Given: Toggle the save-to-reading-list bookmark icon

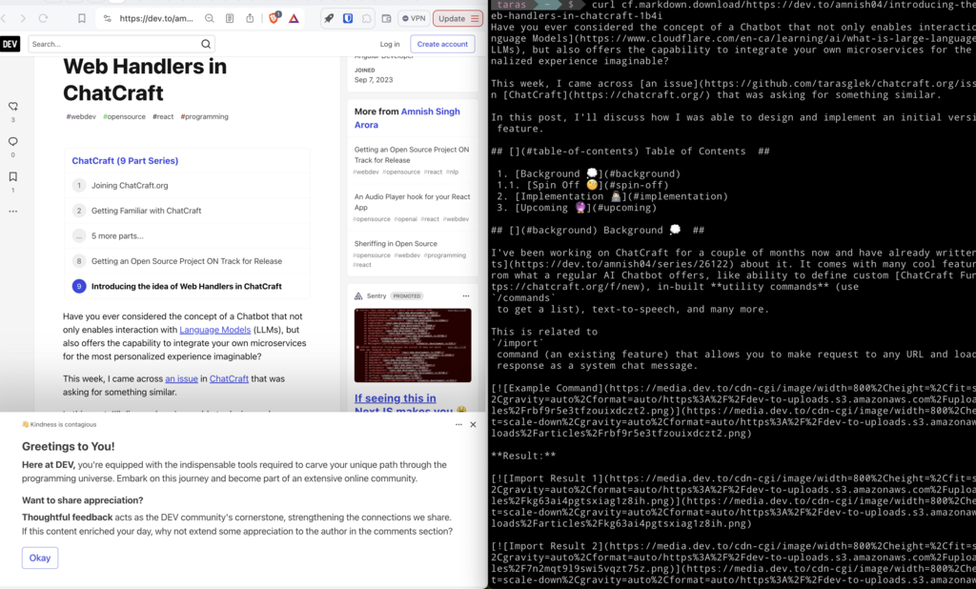Looking at the screenshot, I should click(82, 16).
